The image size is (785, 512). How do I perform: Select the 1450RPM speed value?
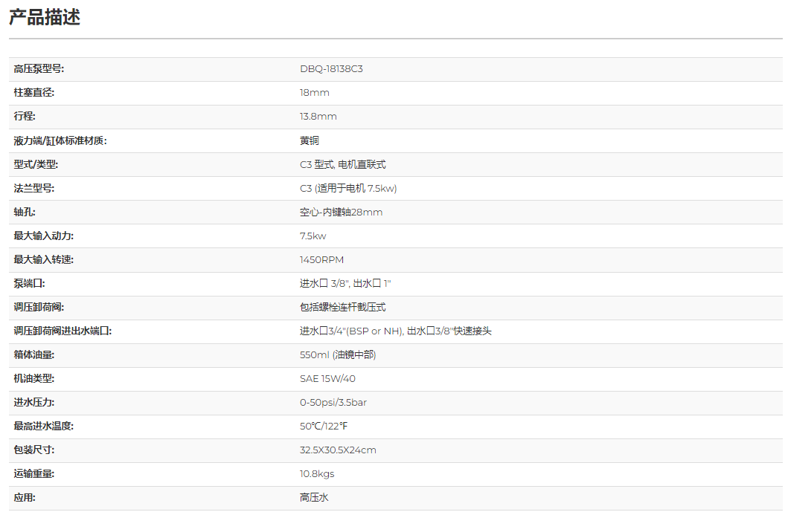[x=321, y=259]
